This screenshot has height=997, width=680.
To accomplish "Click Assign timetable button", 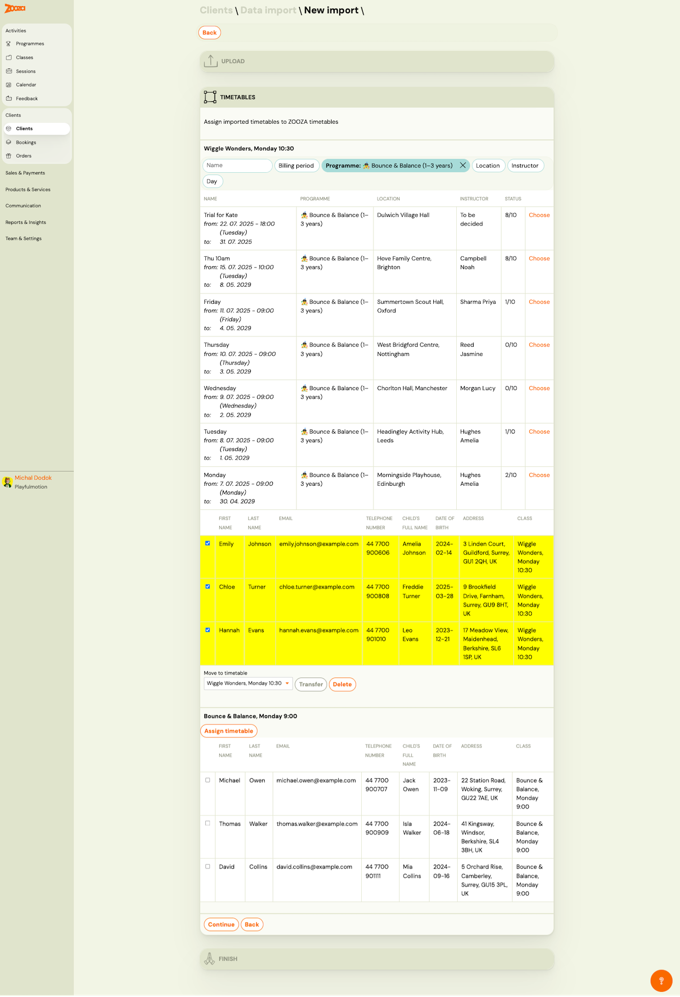I will (x=228, y=731).
